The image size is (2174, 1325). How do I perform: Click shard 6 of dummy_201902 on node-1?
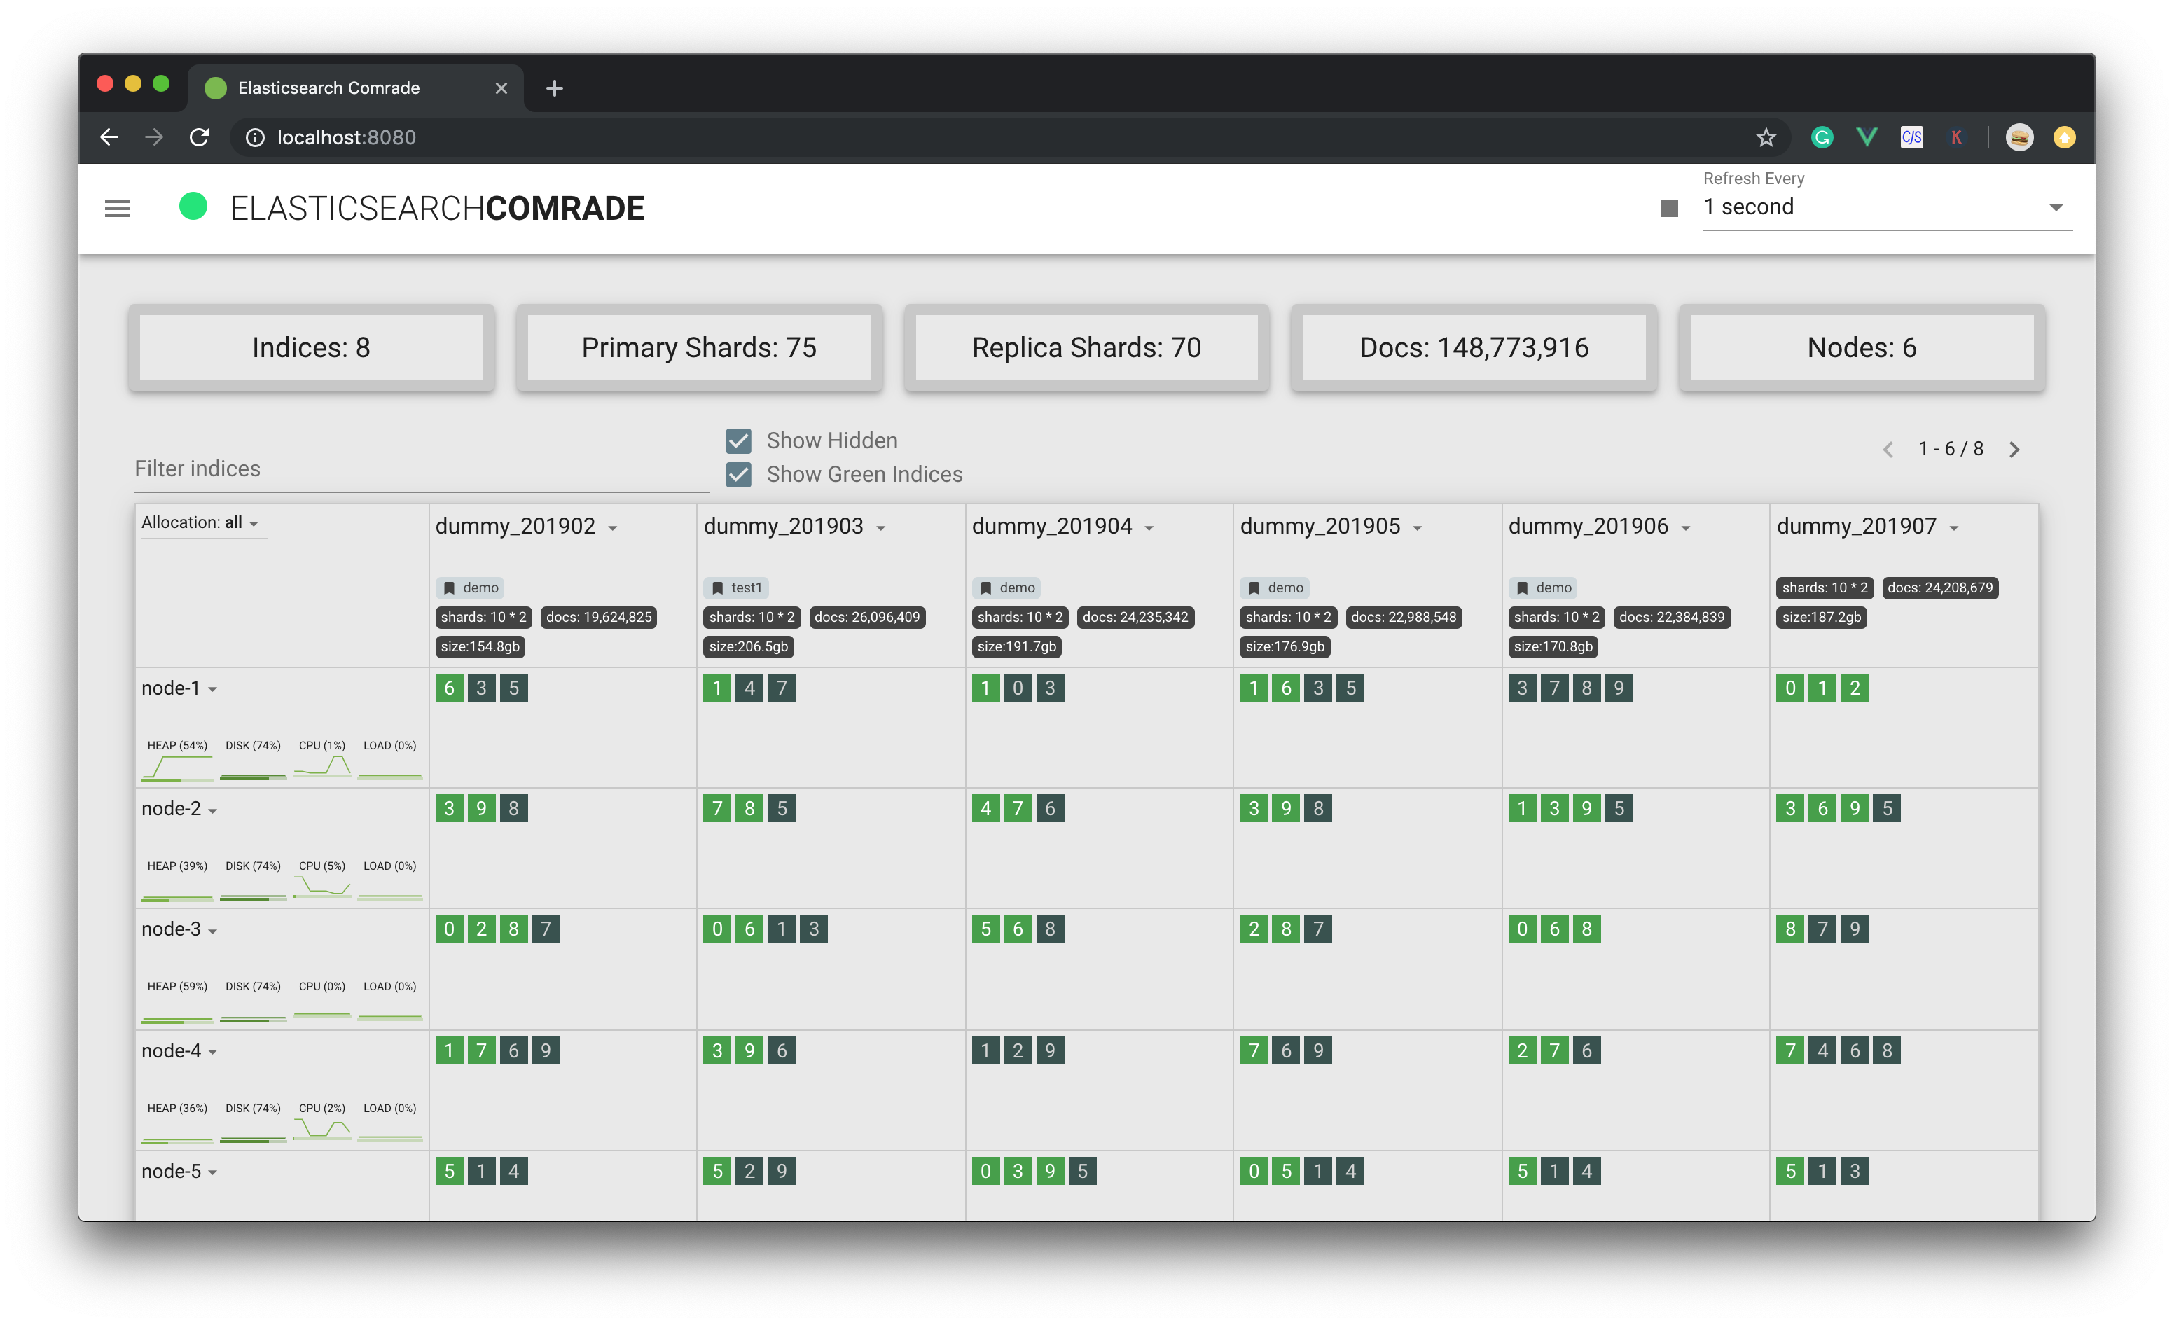[x=449, y=688]
